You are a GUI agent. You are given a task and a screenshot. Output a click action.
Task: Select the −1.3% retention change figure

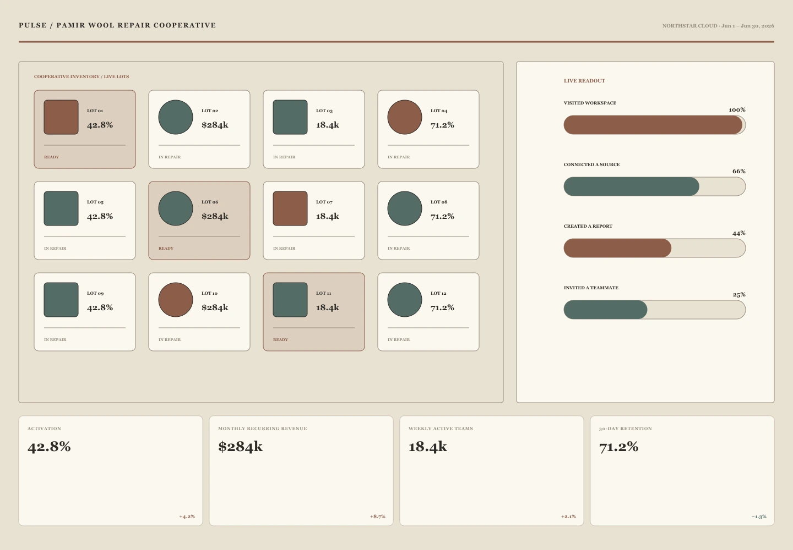pyautogui.click(x=759, y=516)
